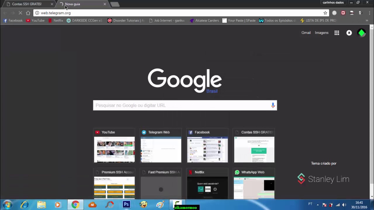Click the red fast-forward extension icon

[343, 13]
